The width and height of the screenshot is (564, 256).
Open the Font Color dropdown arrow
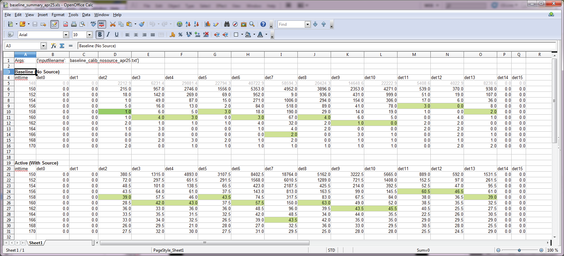coord(267,35)
